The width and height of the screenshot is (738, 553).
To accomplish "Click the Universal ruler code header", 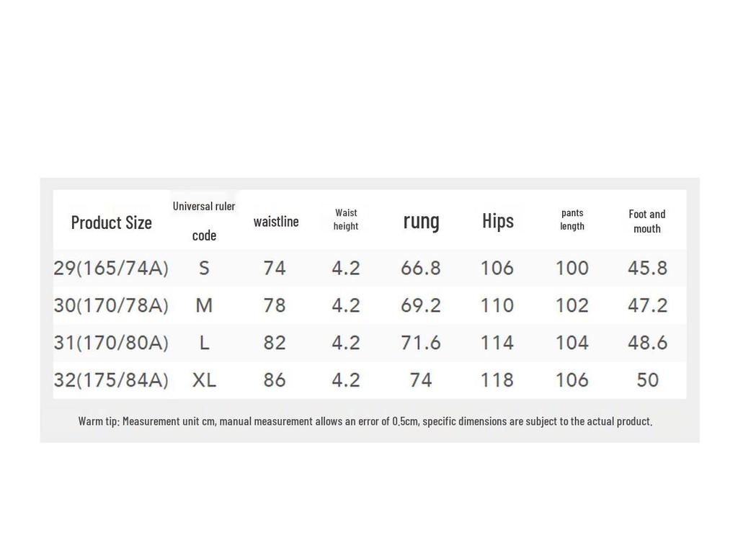I will tap(204, 220).
